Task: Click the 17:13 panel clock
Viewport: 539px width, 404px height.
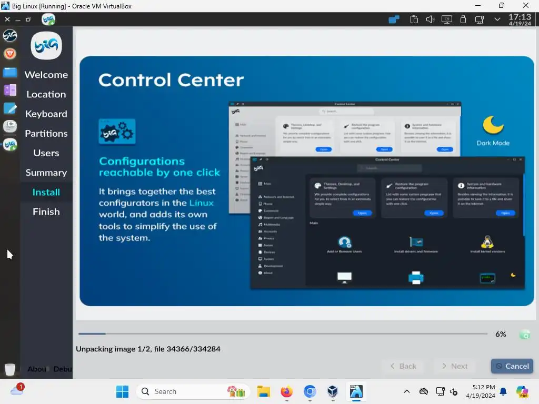Action: 520,19
